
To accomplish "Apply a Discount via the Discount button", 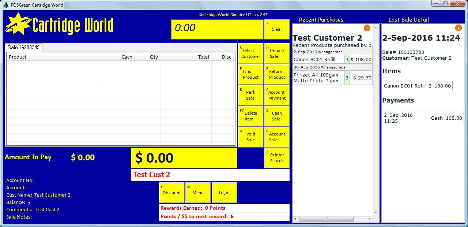I will pos(171,193).
